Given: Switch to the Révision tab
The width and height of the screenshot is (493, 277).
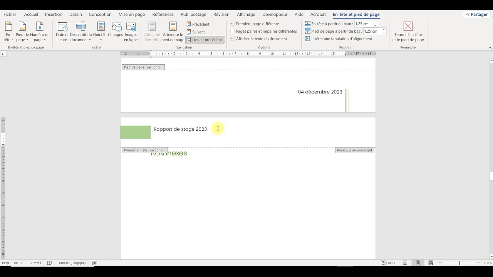Looking at the screenshot, I should (x=221, y=15).
